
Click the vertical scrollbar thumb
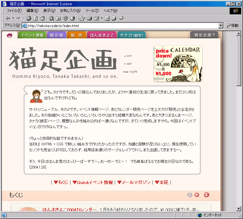coord(239,61)
